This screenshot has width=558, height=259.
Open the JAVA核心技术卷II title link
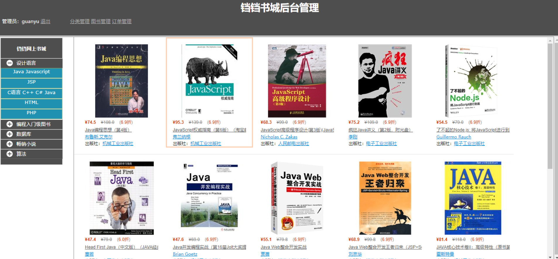click(x=473, y=247)
